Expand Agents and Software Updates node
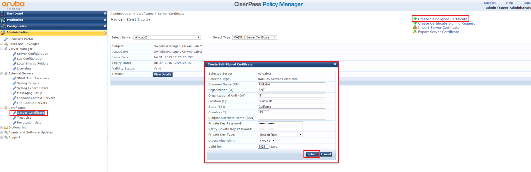The width and height of the screenshot is (531, 172). [x=2, y=132]
